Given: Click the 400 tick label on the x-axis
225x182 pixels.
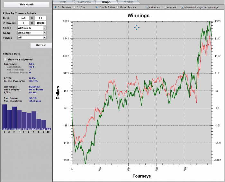Looking at the screenshot, I should coord(185,169).
